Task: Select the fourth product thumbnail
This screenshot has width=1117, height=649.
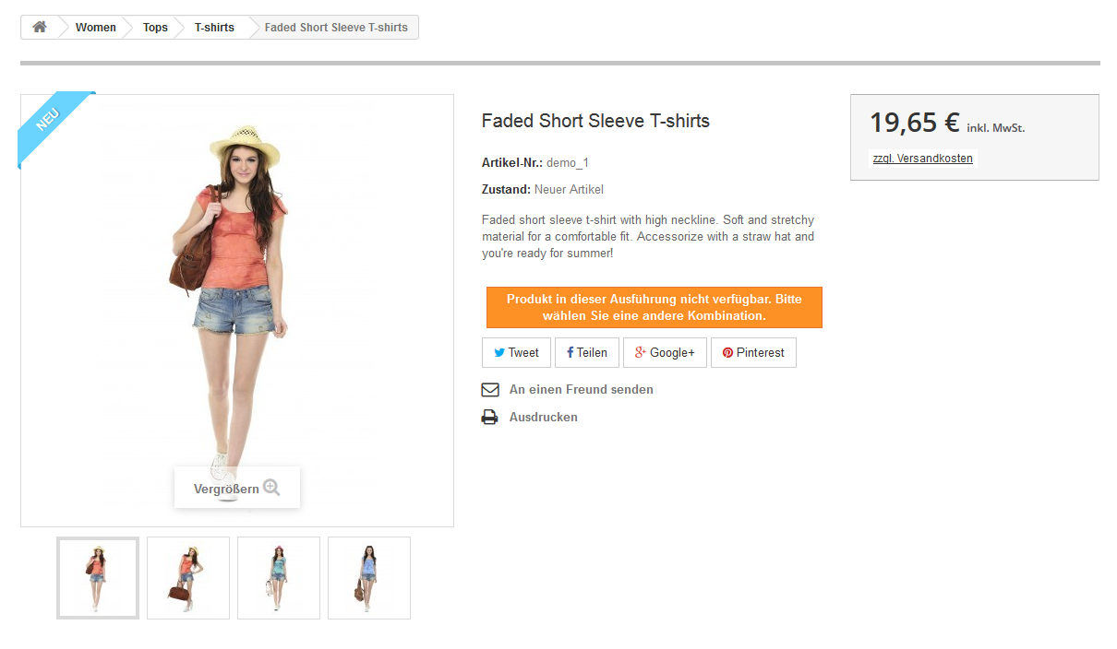Action: pos(369,578)
